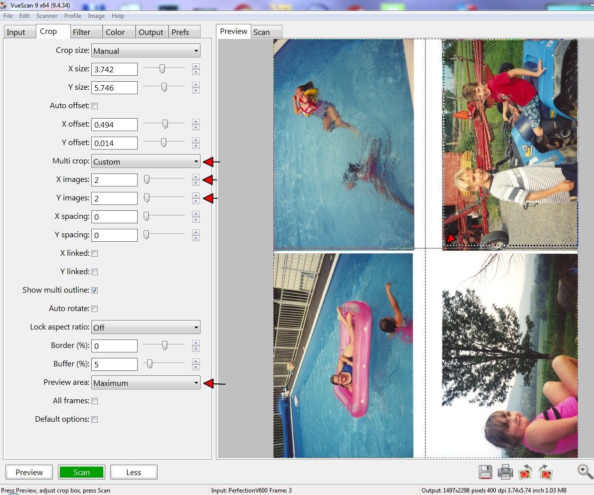Viewport: 594px width, 495px height.
Task: Save the scanned image to disk
Action: tap(485, 472)
